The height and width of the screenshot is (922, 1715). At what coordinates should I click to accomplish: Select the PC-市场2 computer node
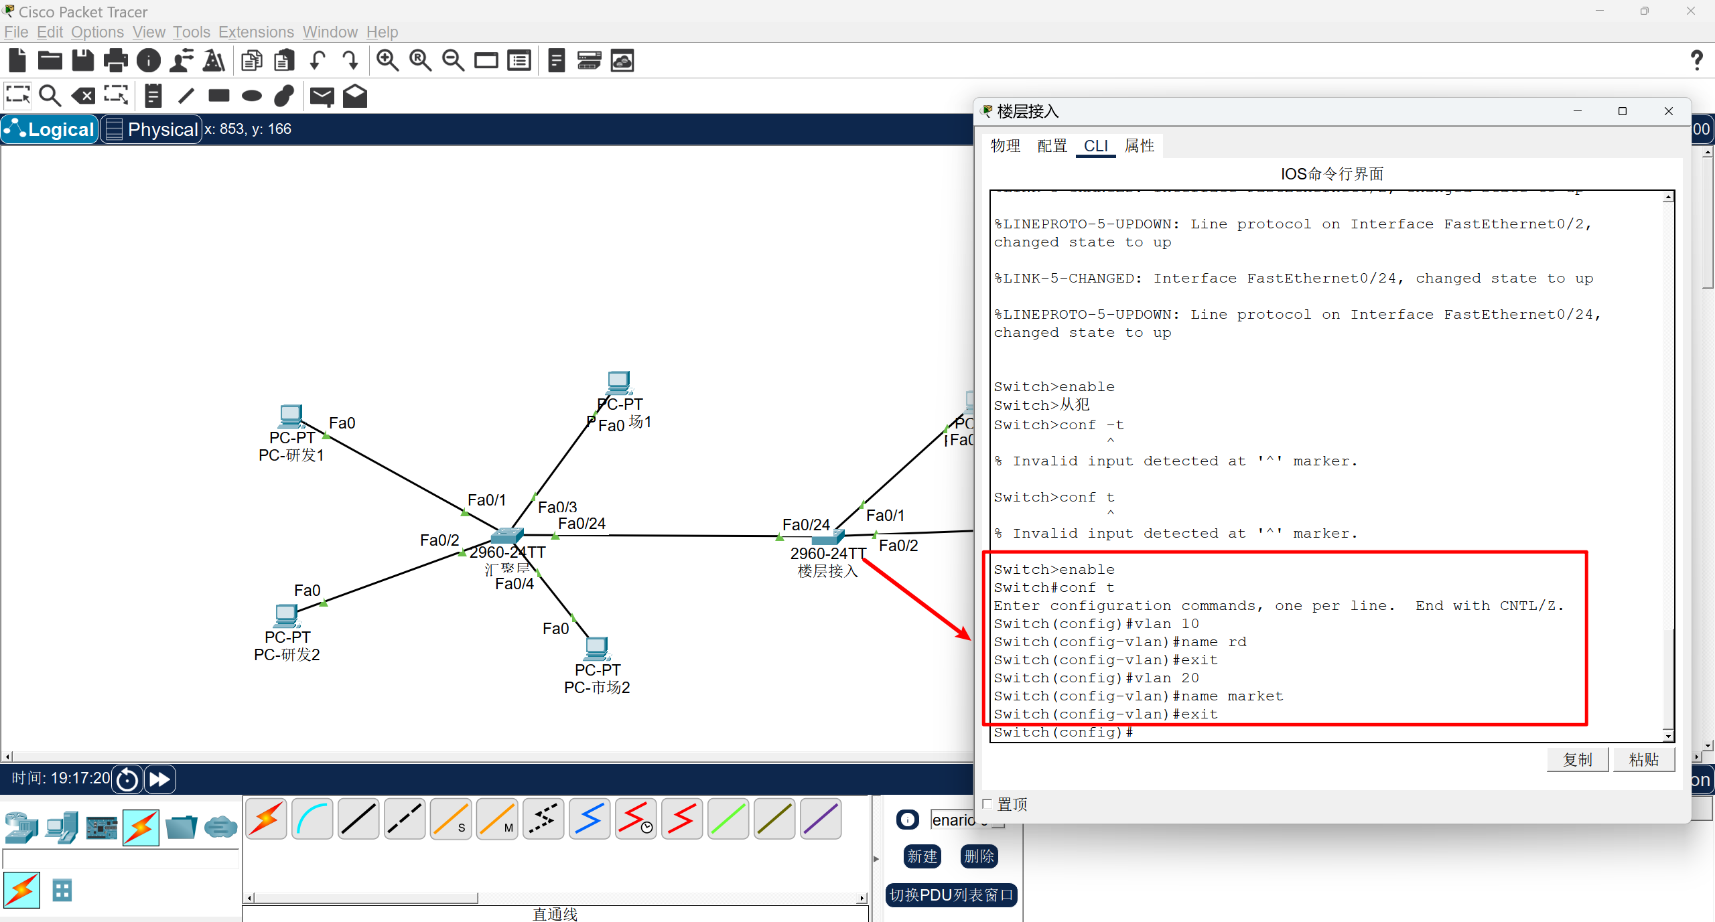click(596, 649)
